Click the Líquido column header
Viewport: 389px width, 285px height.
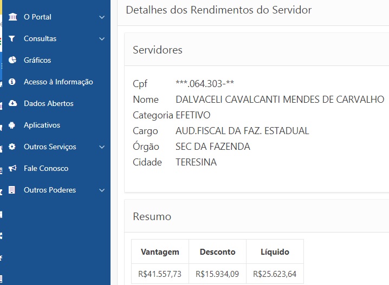tap(275, 252)
